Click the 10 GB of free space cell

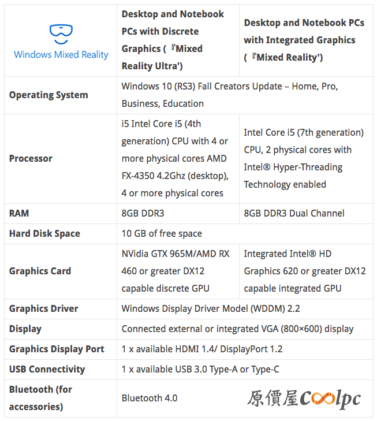point(245,234)
